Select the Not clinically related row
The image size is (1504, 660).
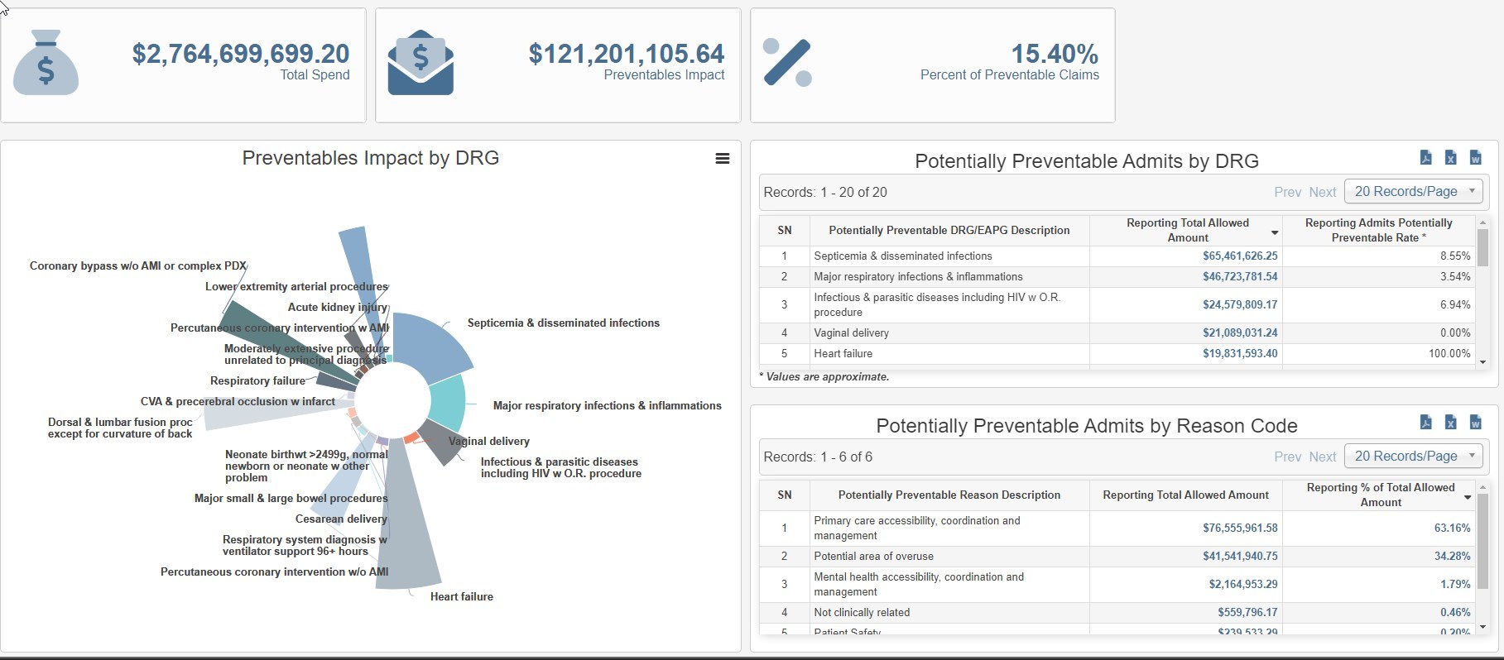[x=1117, y=613]
